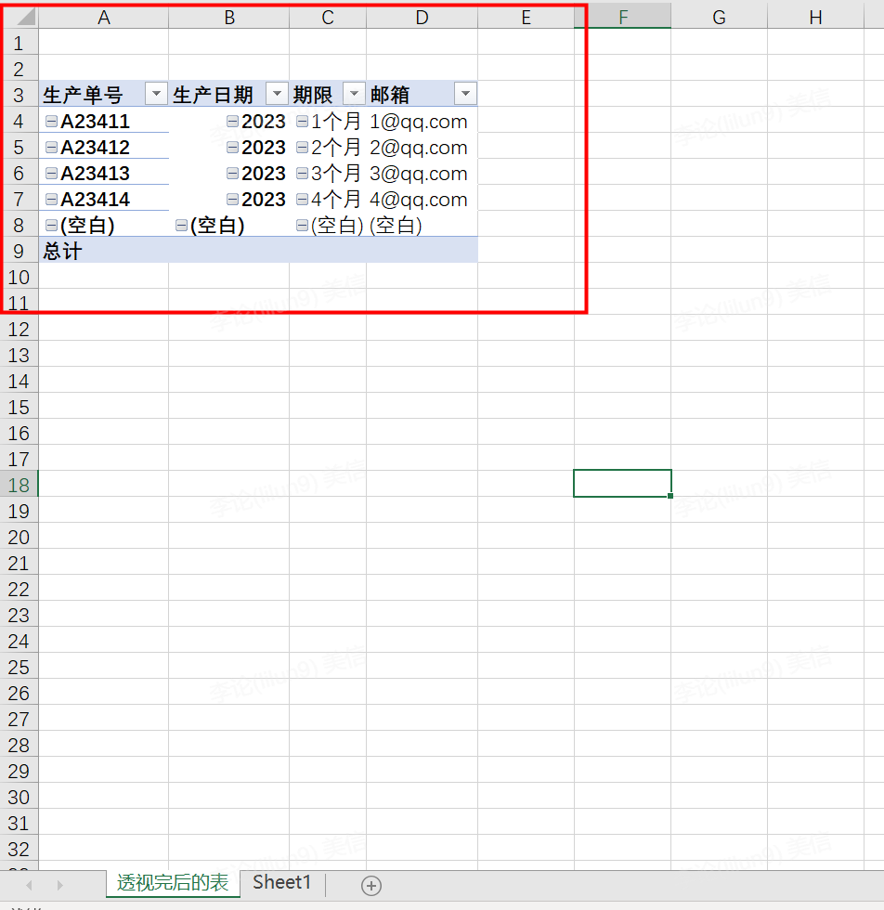This screenshot has height=910, width=884.
Task: Select row 18 header
Action: (x=19, y=485)
